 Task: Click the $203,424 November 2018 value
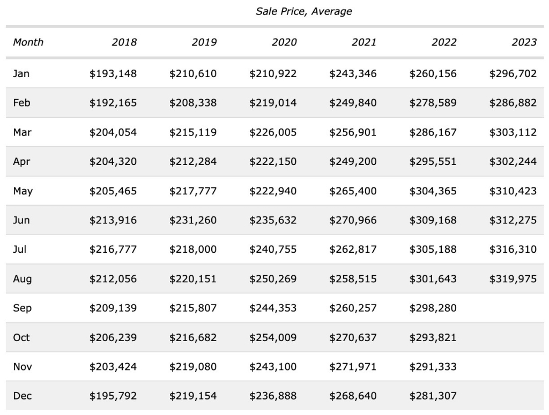(x=113, y=367)
